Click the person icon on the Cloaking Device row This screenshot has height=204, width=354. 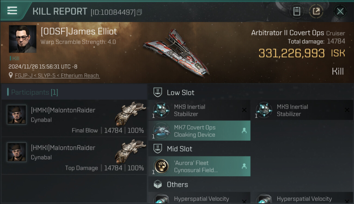point(244,131)
